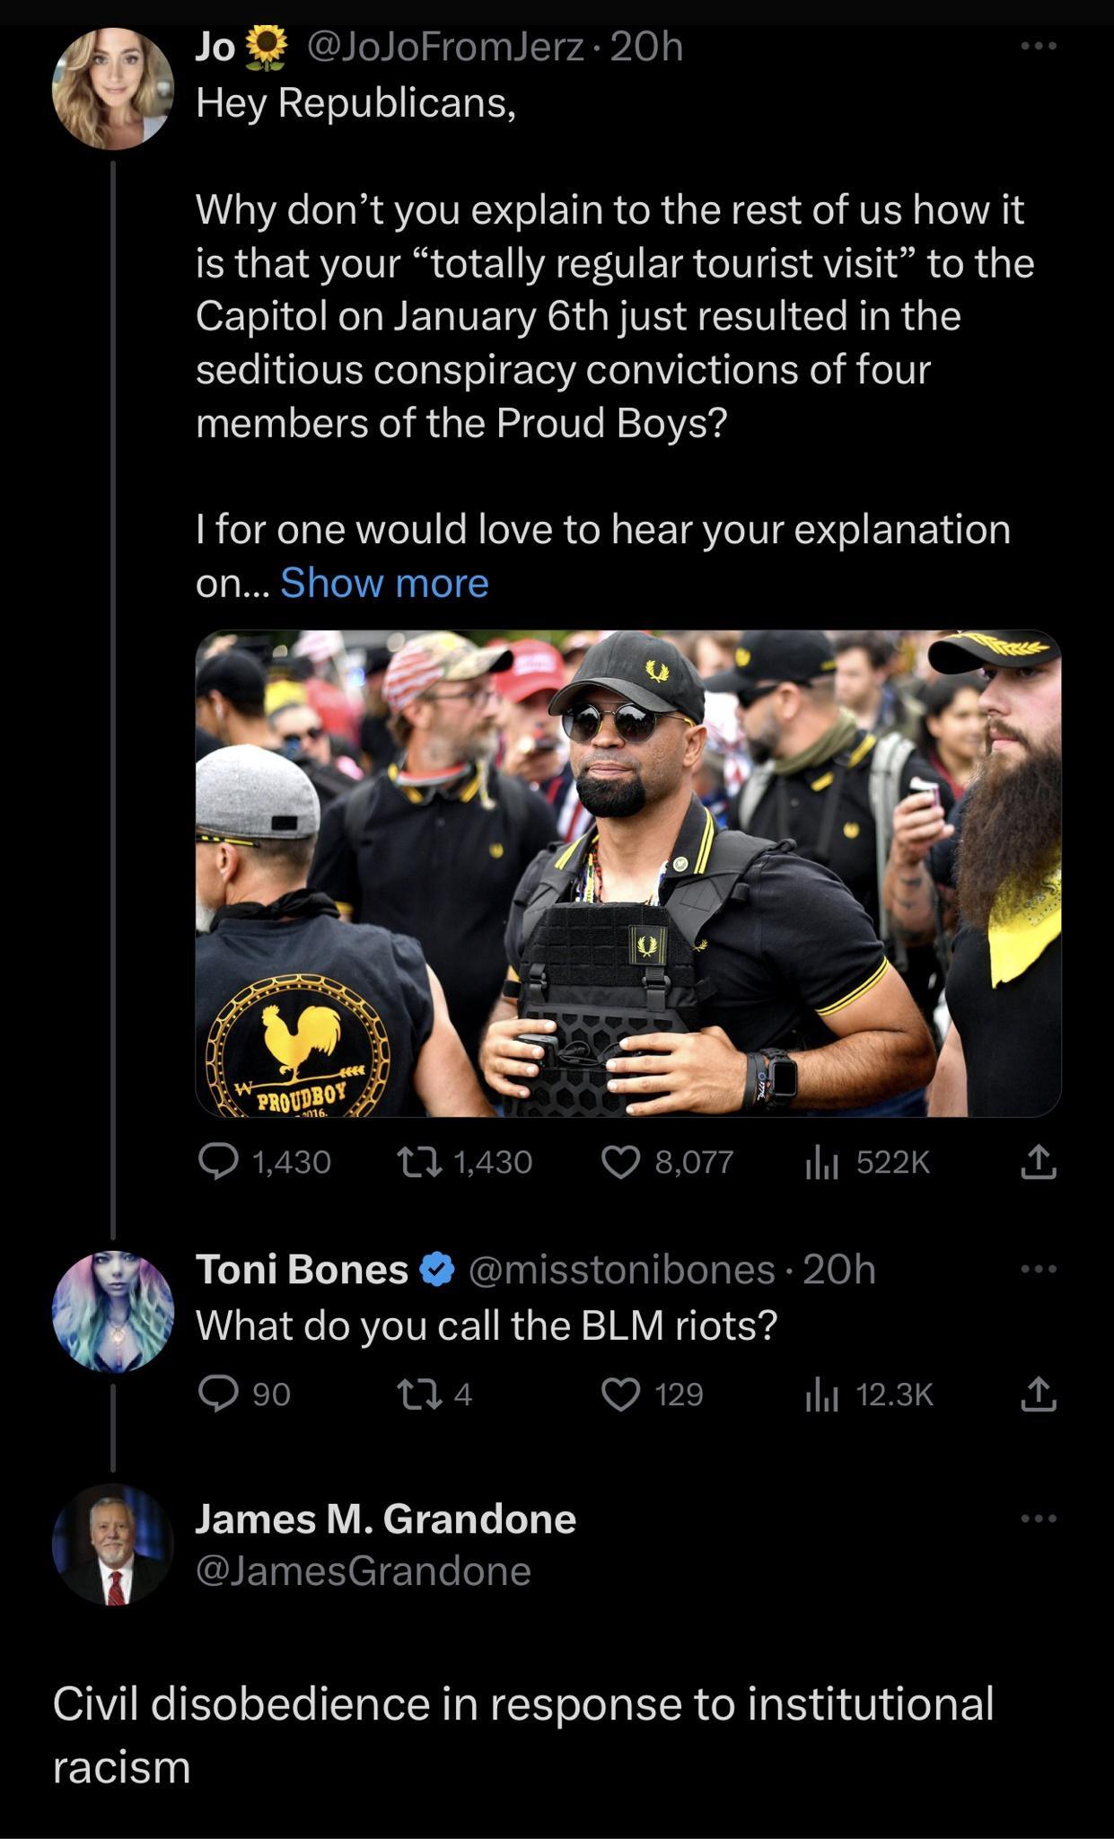This screenshot has width=1114, height=1839.
Task: Open the @JoJoFromJerz profile handle
Action: click(x=446, y=47)
